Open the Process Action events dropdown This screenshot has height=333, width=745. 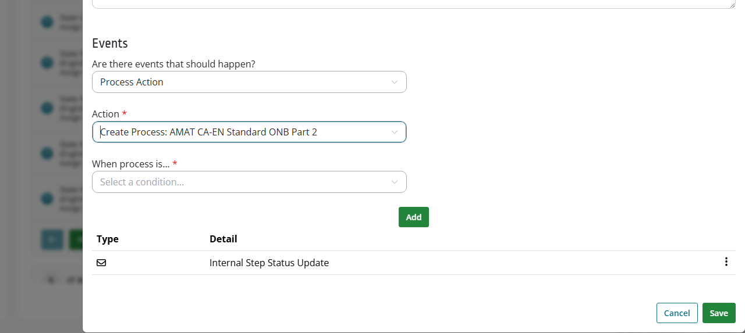click(249, 82)
